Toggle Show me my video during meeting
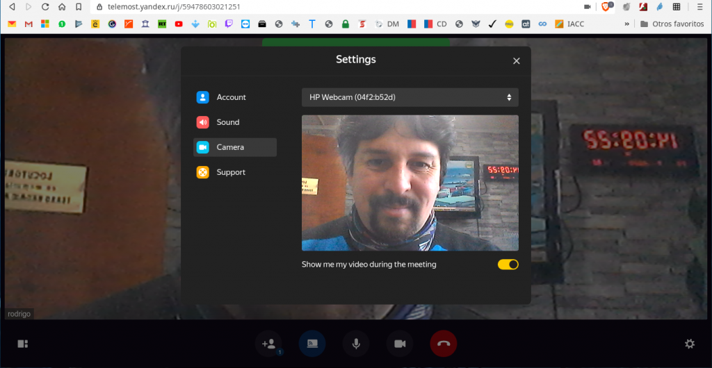 tap(508, 265)
